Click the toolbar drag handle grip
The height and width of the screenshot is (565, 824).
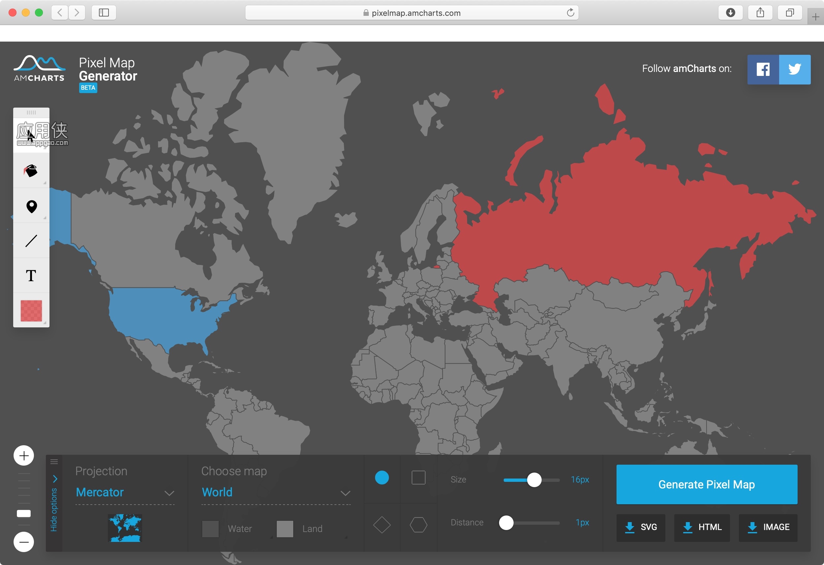tap(31, 113)
